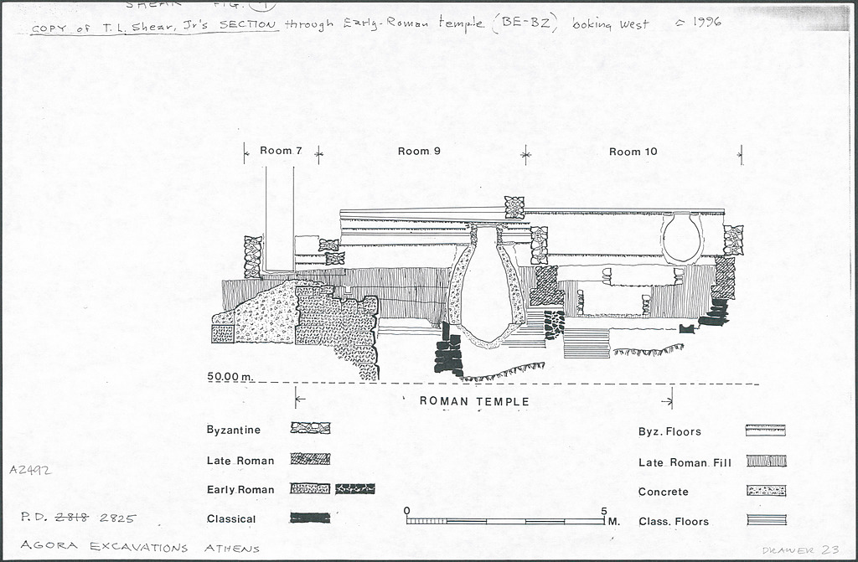Select the solid black Classical legend swatch
The image size is (858, 562).
310,518
